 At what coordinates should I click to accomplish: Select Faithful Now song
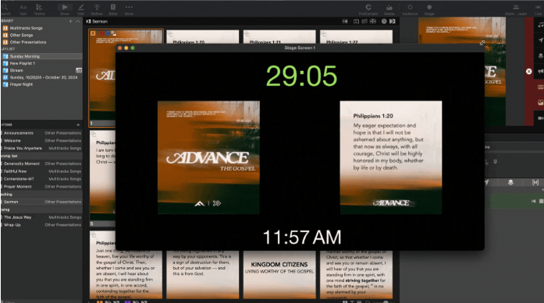[42, 171]
